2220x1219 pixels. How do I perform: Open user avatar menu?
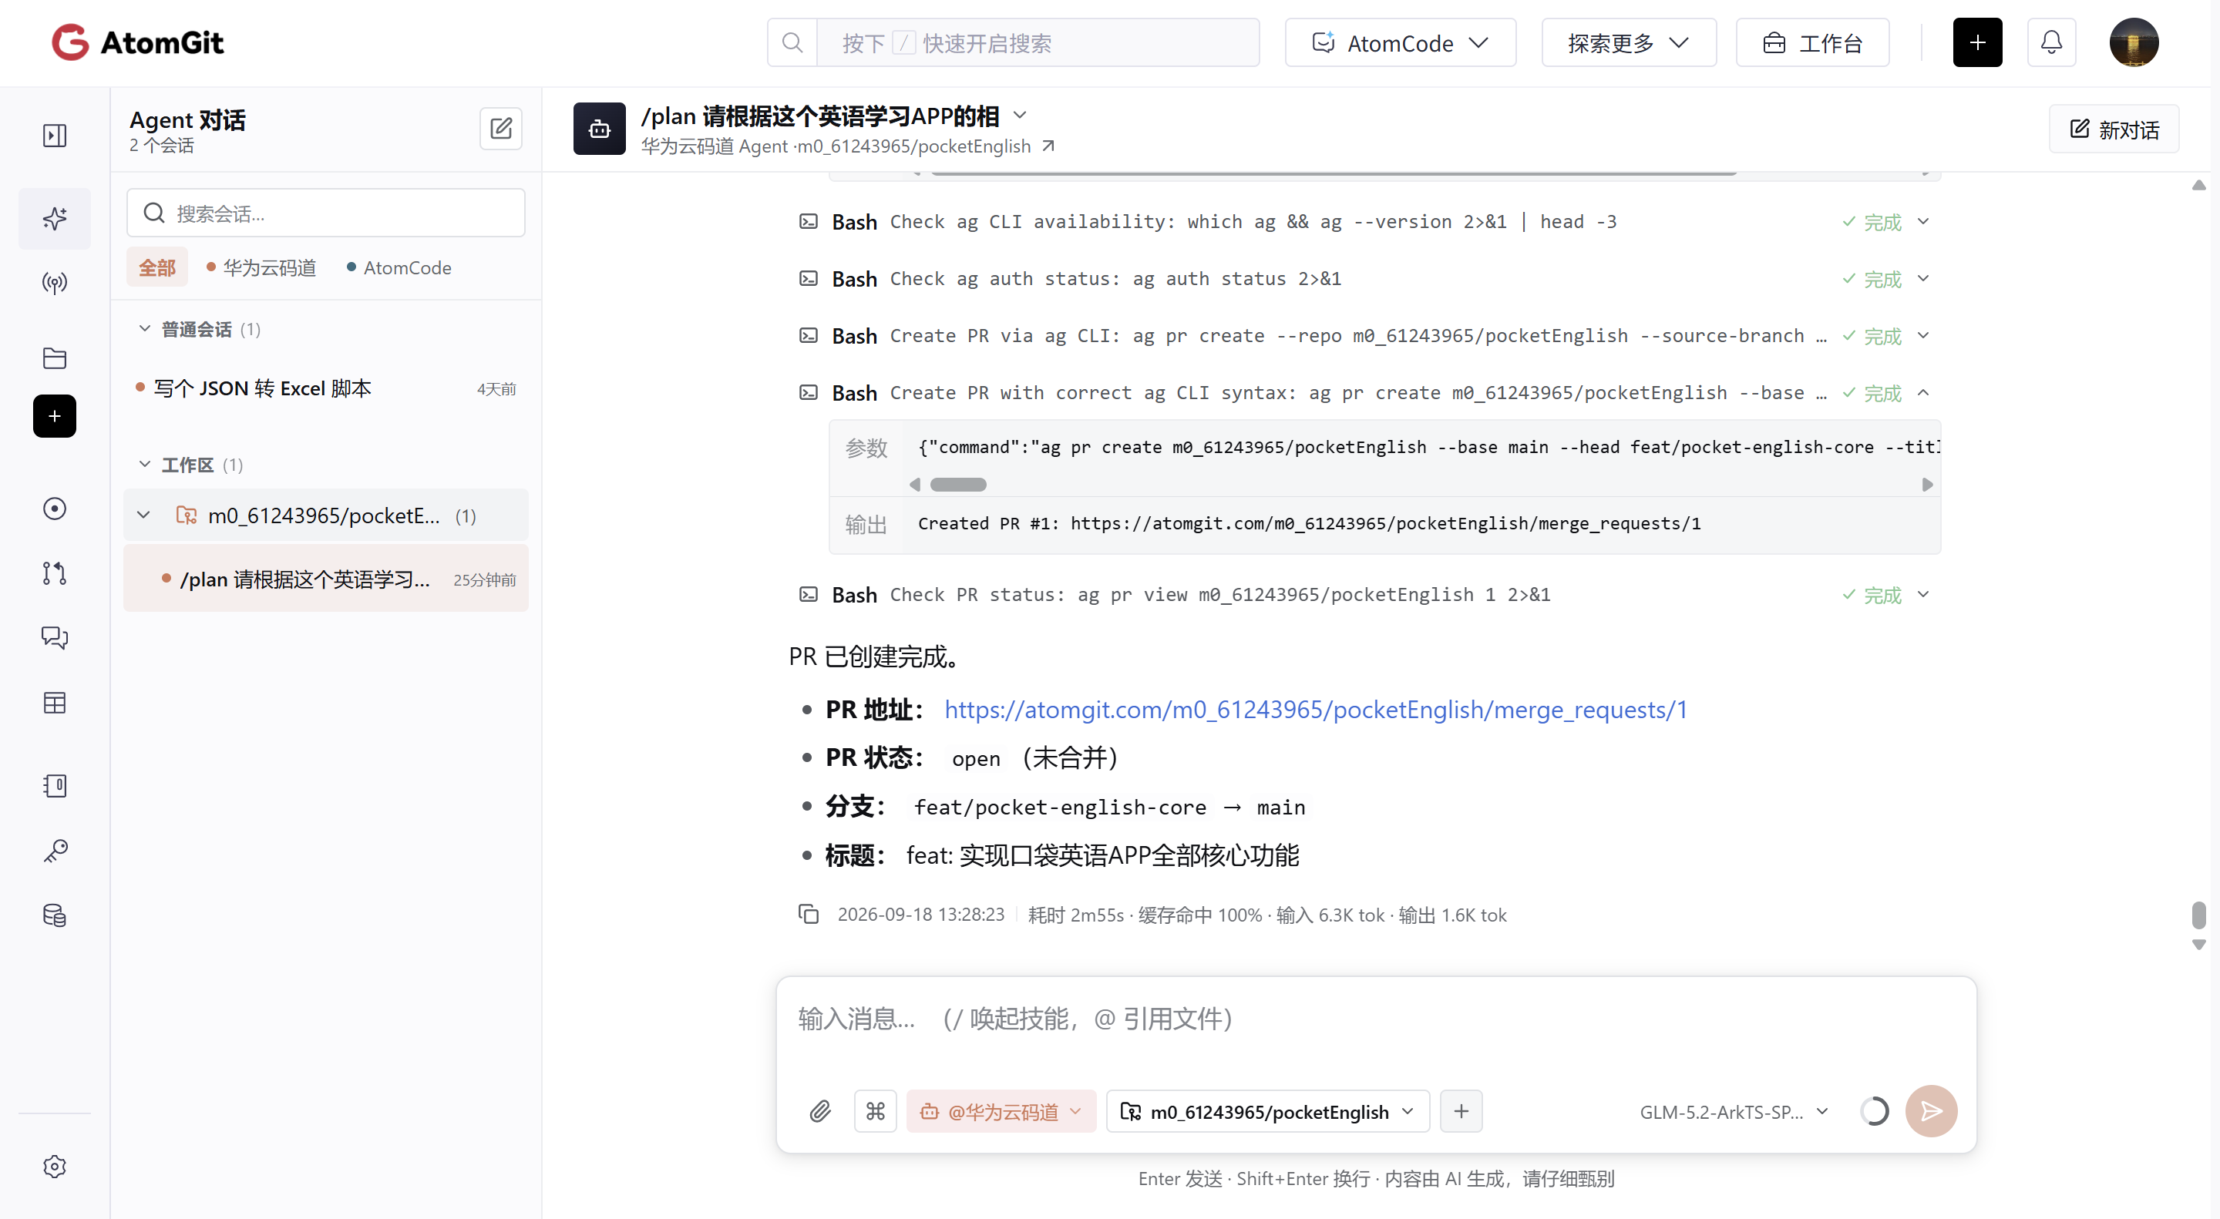(x=2133, y=42)
